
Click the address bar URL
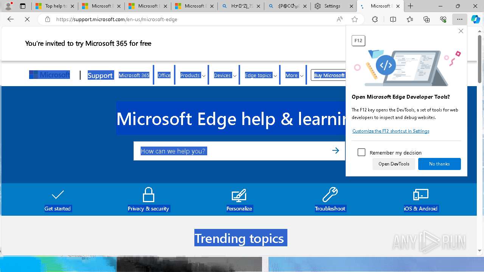[x=117, y=19]
